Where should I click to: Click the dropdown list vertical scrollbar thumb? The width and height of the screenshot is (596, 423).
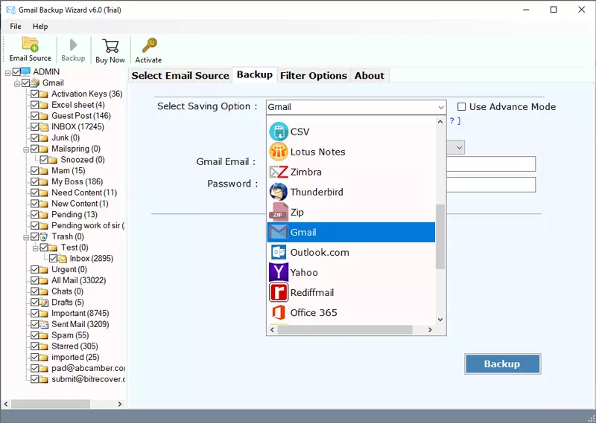(440, 236)
